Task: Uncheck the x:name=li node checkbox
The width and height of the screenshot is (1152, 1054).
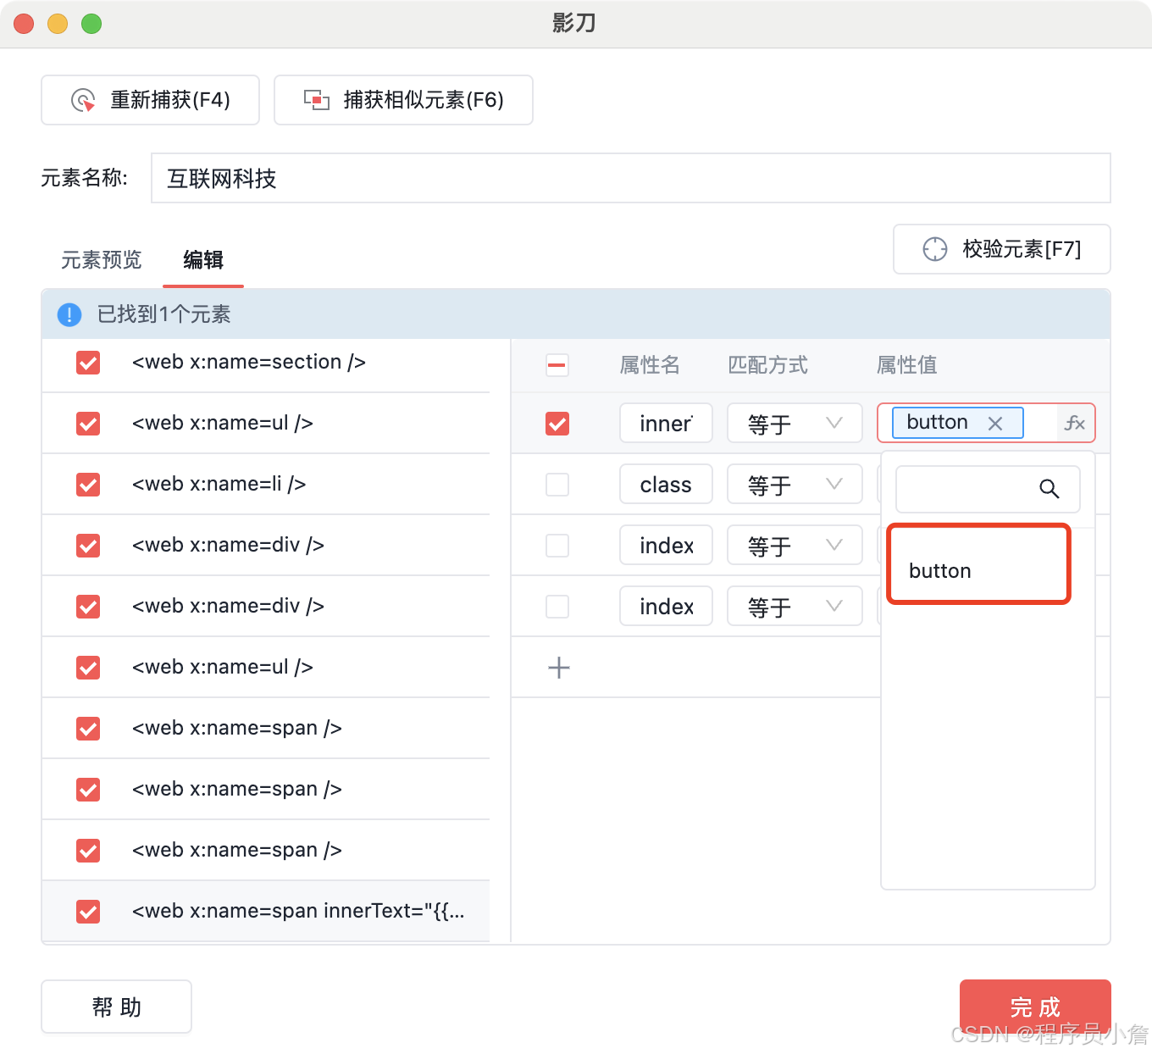Action: click(88, 485)
